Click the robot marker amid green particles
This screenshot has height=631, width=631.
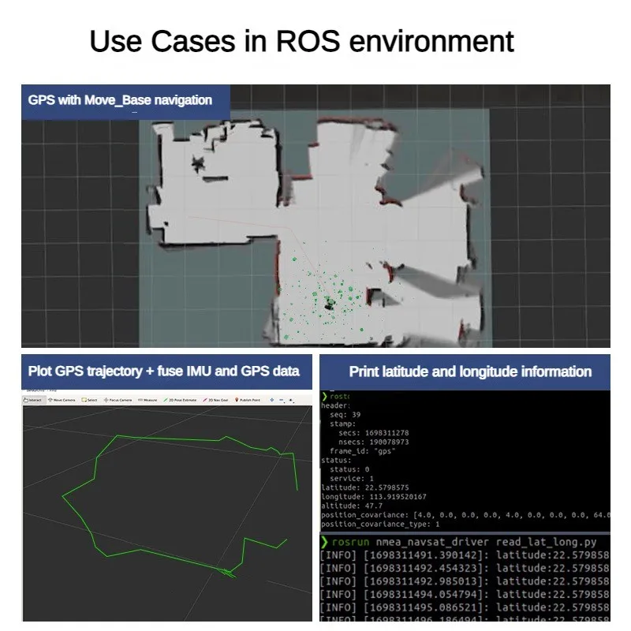(x=330, y=303)
